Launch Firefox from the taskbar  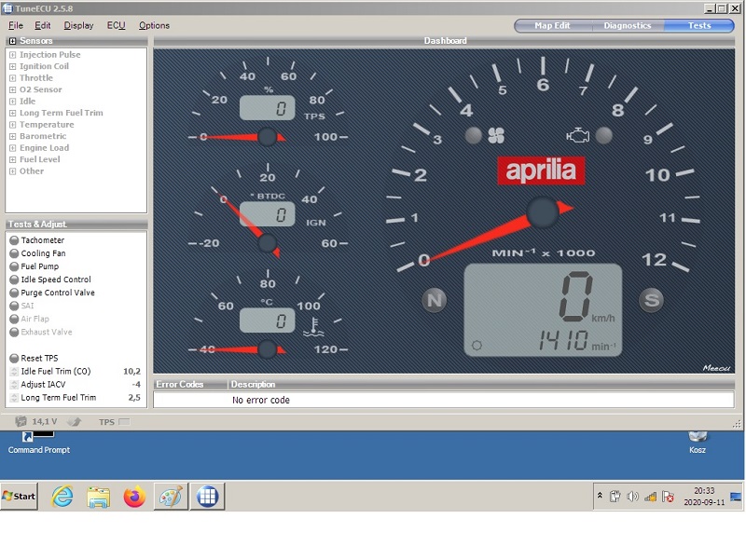click(x=134, y=497)
